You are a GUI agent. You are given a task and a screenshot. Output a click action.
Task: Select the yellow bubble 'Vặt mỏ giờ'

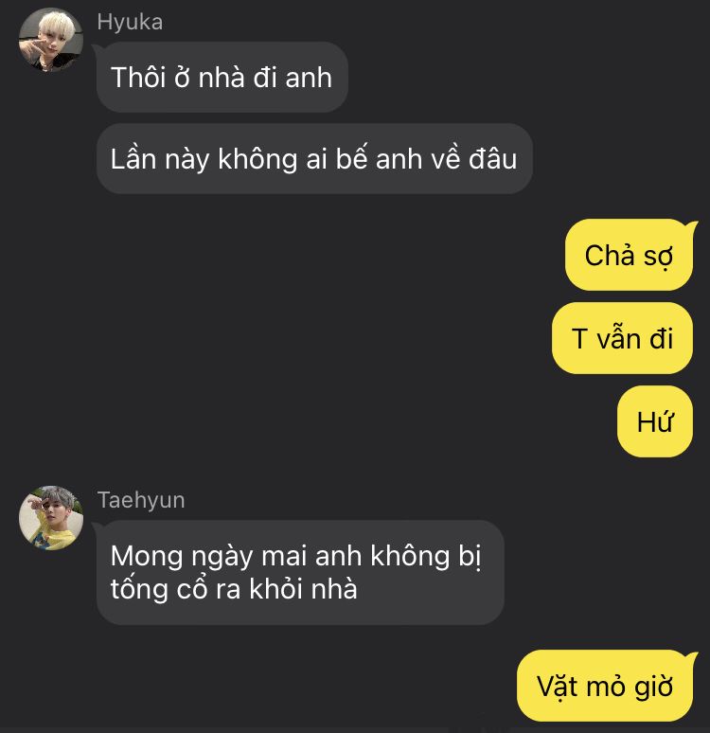click(x=605, y=686)
